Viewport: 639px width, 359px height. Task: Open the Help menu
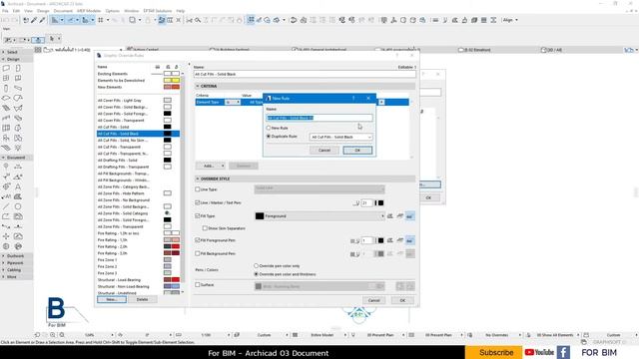point(180,11)
